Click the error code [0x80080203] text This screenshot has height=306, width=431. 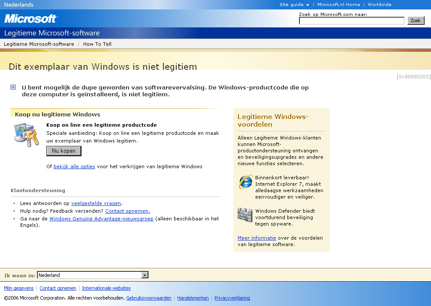413,77
